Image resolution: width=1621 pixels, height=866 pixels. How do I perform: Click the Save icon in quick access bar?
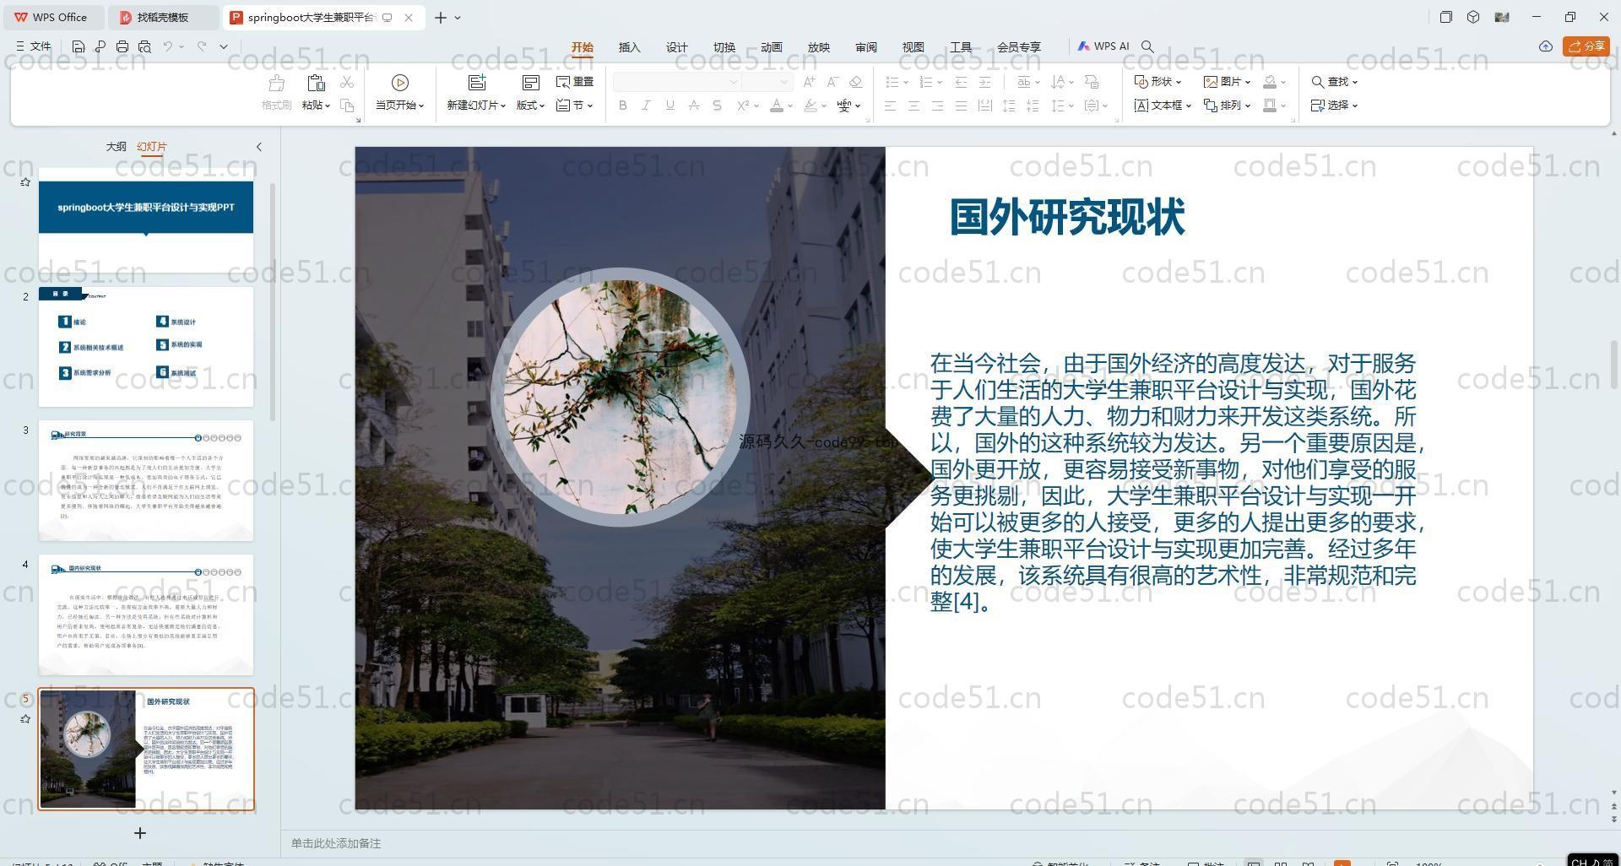(x=79, y=46)
